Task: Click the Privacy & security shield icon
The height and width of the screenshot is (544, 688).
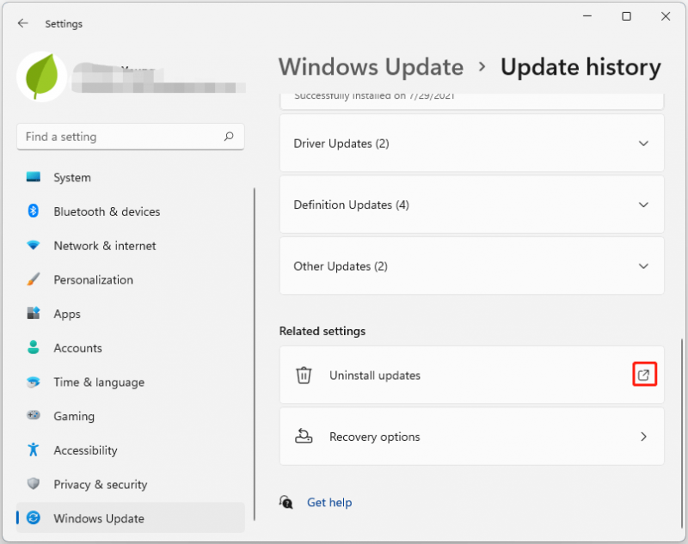Action: pos(34,484)
